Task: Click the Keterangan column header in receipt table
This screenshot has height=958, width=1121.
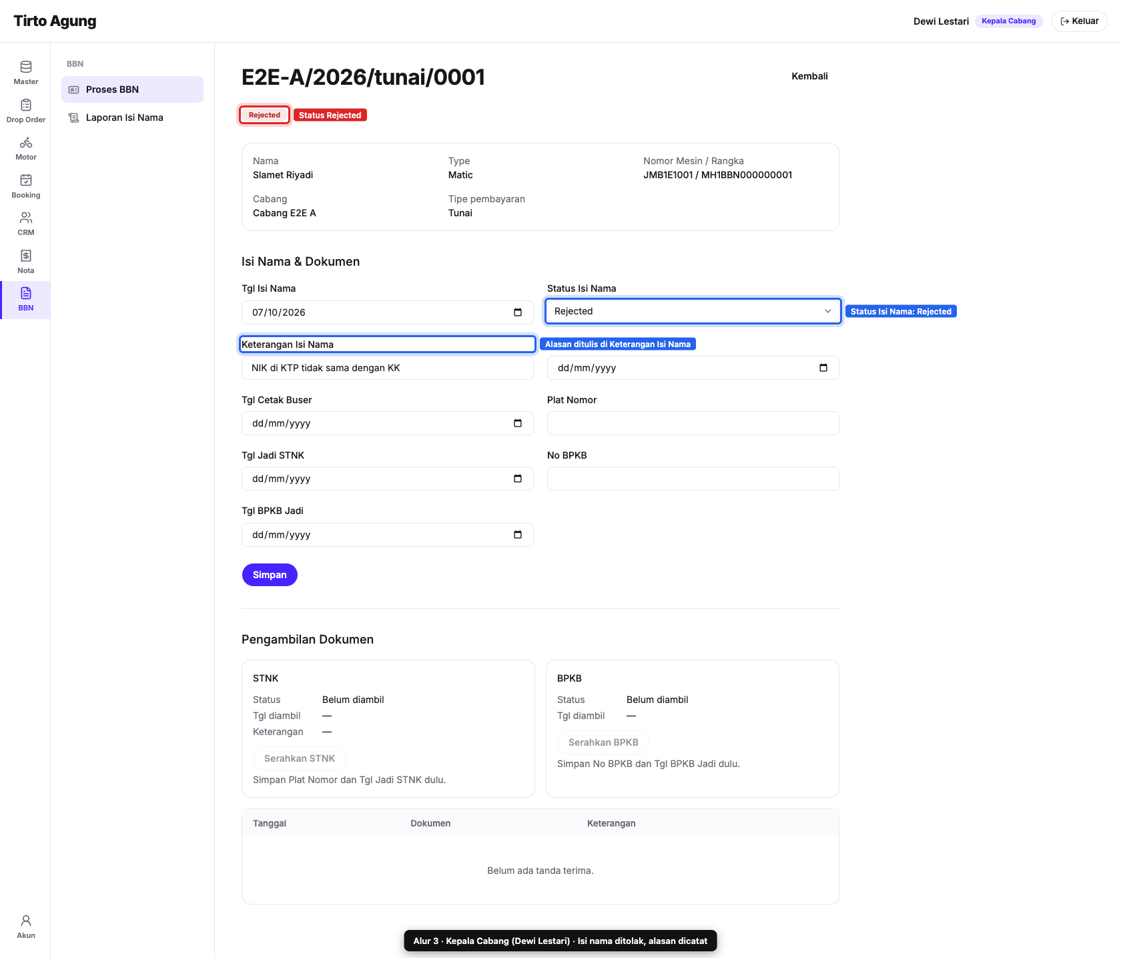Action: click(x=611, y=823)
